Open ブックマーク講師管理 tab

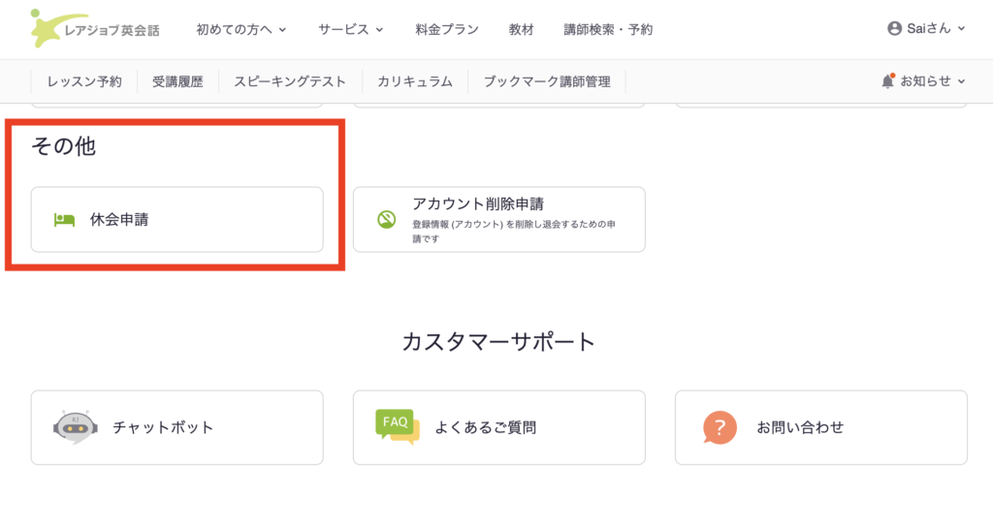click(x=547, y=81)
